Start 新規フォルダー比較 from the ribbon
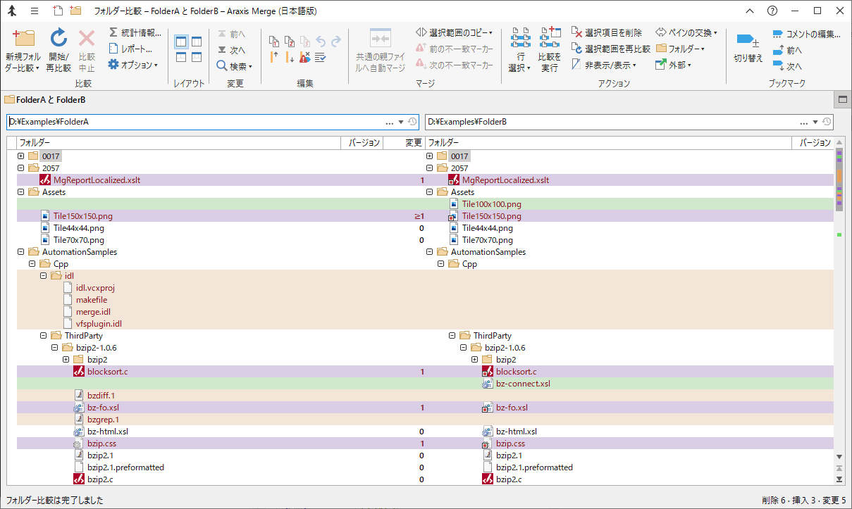 coord(23,50)
